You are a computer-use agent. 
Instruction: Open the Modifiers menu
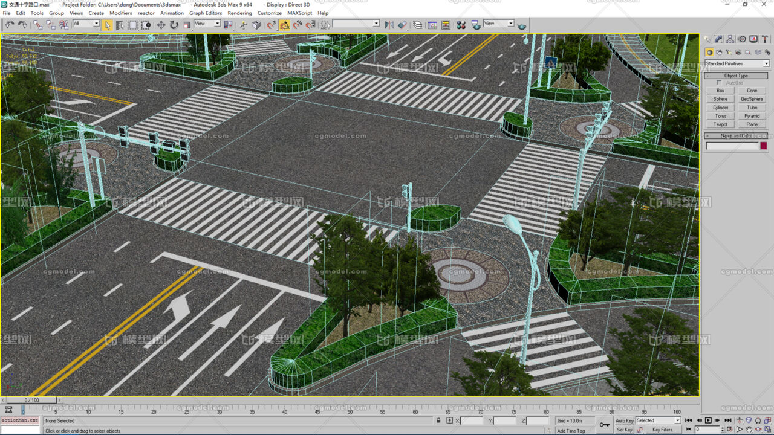point(121,13)
